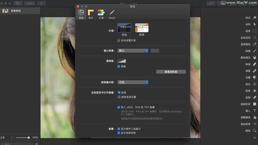This screenshot has height=145, width=258.
Task: Select the 缩放 zoom magnifier tool
Action: [x=255, y=130]
